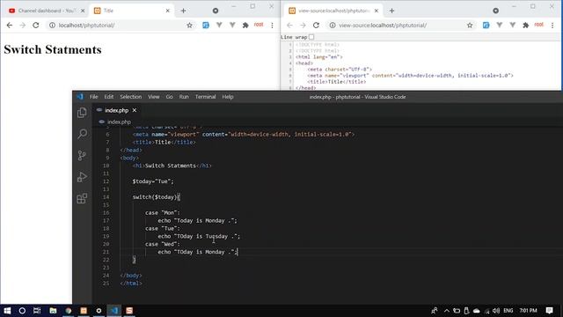Screen dimensions: 563x317
Task: Reload the localhost/phptutorial page
Action: coord(35,26)
